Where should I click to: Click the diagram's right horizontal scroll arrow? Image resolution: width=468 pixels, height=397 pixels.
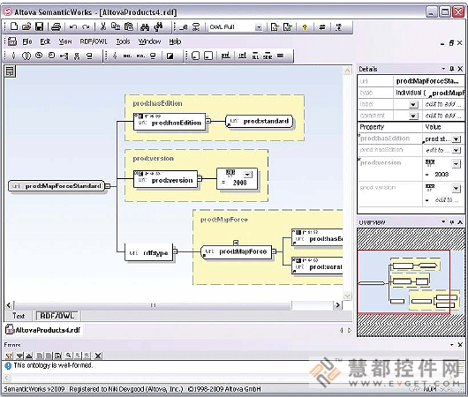[337, 305]
